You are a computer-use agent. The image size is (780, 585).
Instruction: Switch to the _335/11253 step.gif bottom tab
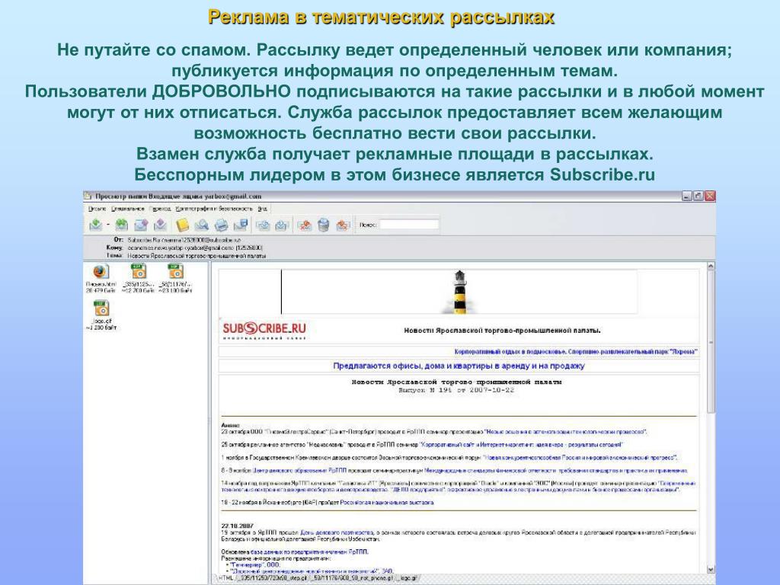click(x=272, y=578)
